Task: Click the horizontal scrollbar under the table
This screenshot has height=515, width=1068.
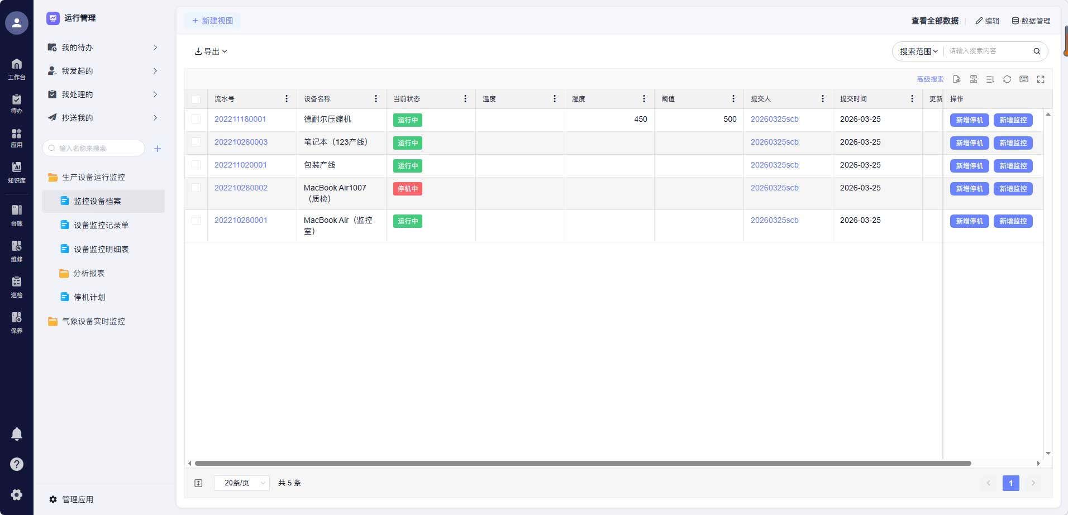Action: click(583, 463)
